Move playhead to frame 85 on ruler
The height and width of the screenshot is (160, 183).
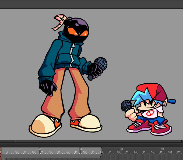144,152
